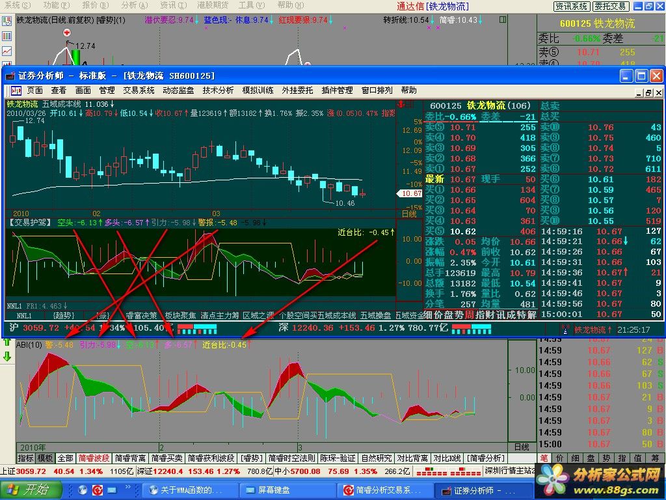The image size is (666, 500).
Task: Select 细 tab in tick panel
Action: pos(575,458)
